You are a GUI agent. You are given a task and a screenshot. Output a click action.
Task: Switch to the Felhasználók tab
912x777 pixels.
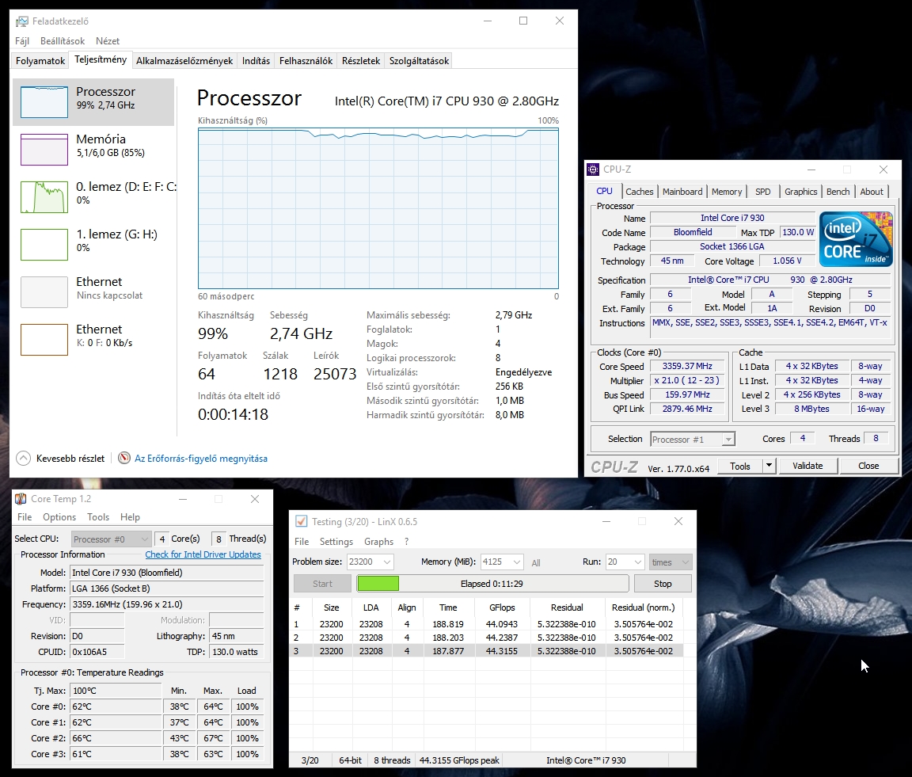(306, 60)
